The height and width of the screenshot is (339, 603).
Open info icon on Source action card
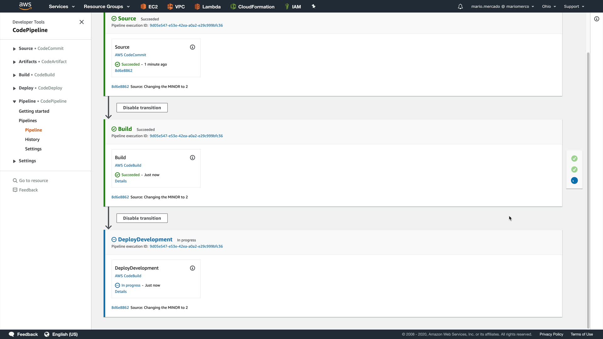point(193,47)
